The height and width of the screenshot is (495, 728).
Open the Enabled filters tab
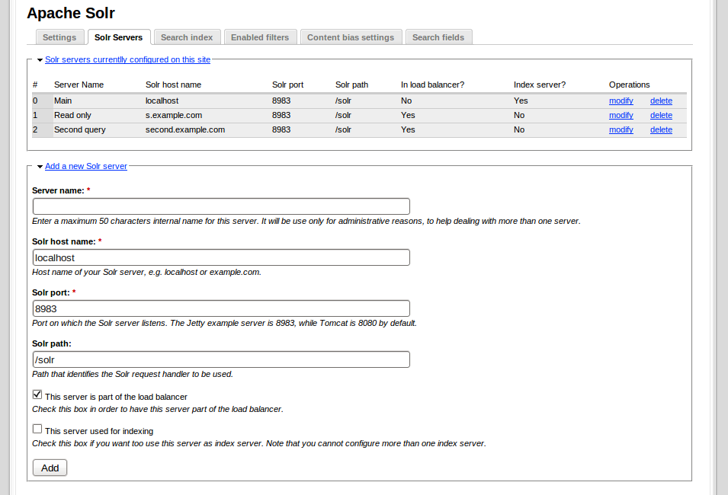tap(260, 37)
